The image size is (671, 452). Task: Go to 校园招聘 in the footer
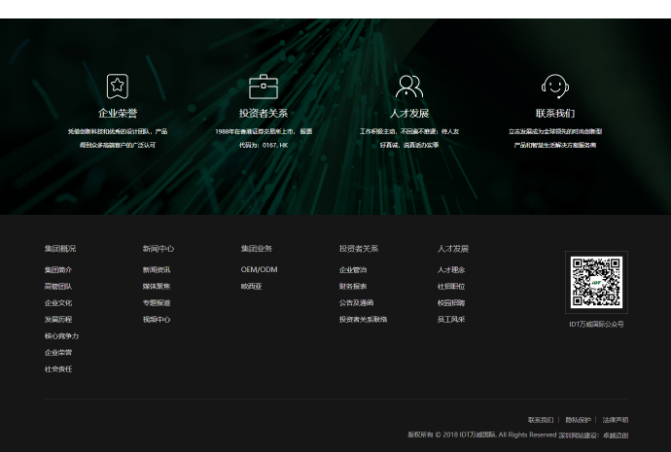[451, 302]
